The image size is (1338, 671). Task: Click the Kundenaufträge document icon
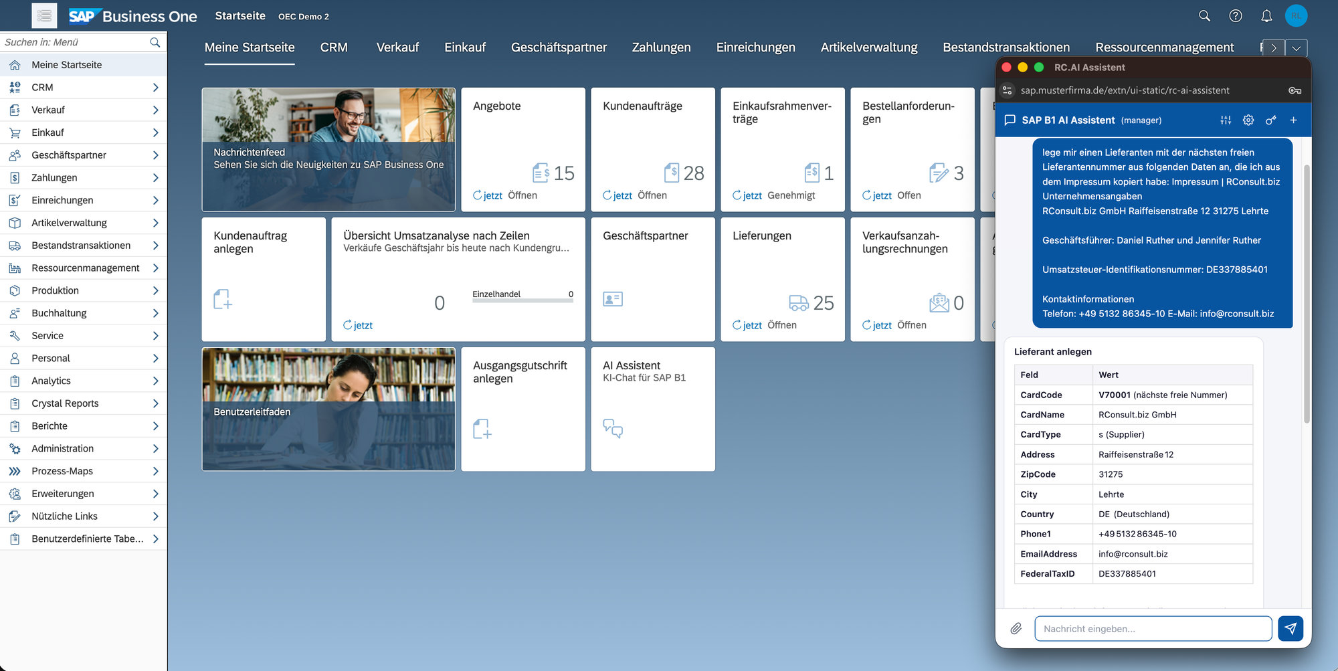671,173
